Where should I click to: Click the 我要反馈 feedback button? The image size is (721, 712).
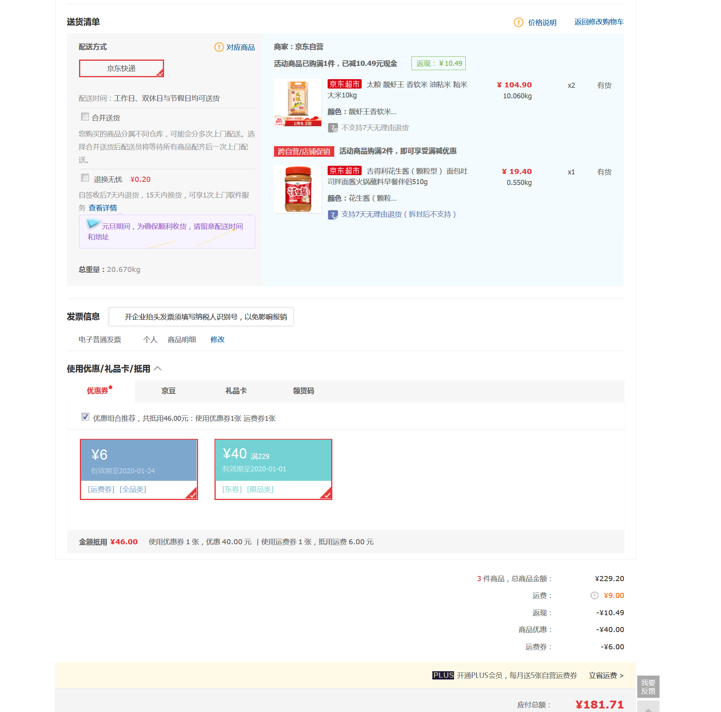(648, 687)
